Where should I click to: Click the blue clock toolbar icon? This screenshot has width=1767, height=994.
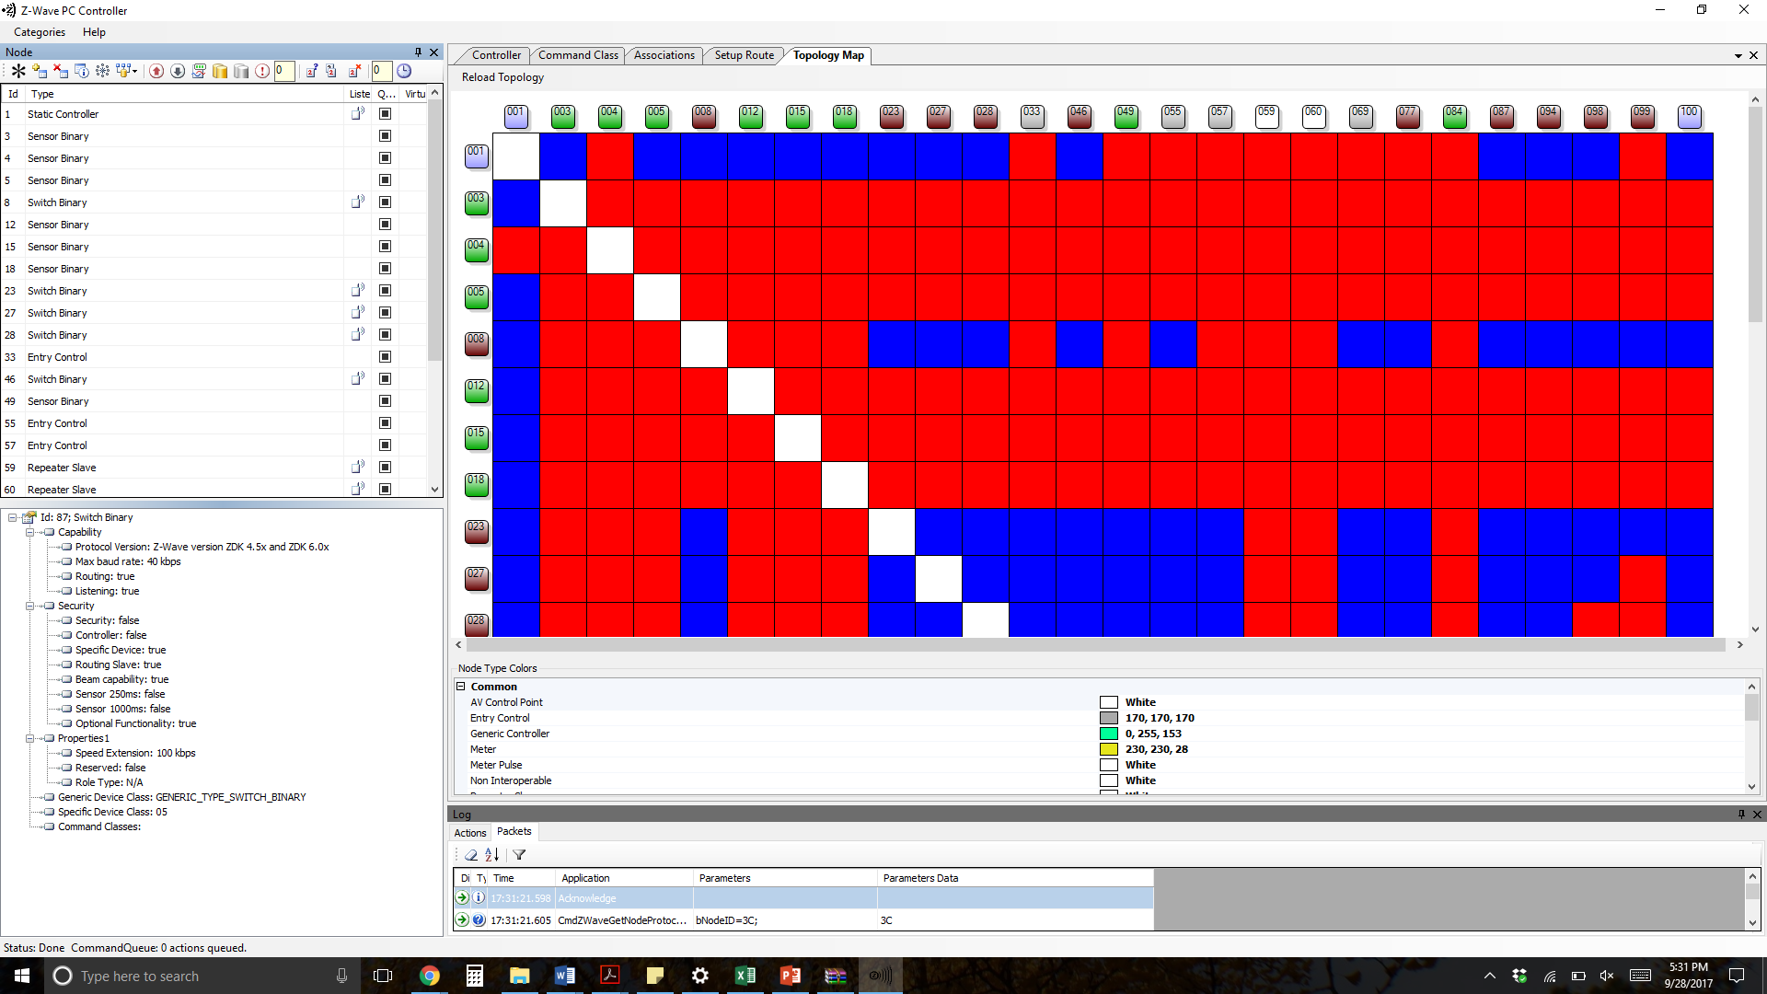[x=404, y=71]
